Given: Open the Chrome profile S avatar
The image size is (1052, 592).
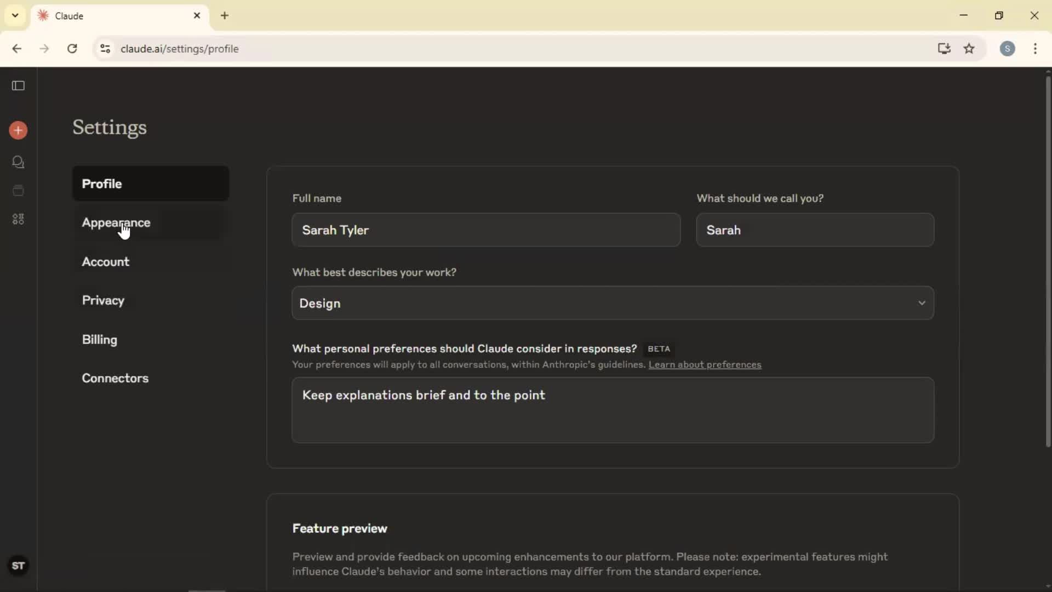Looking at the screenshot, I should pos(1008,49).
